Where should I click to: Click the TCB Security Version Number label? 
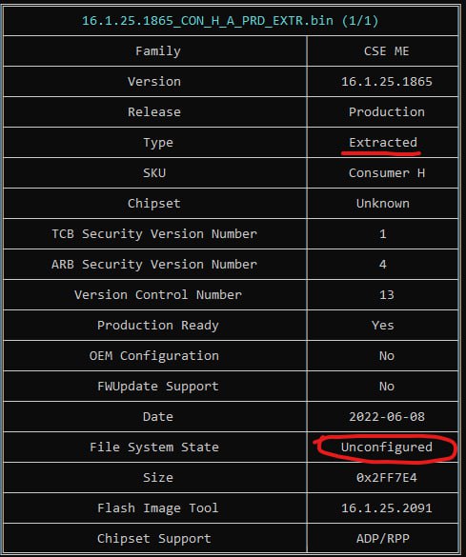click(154, 233)
